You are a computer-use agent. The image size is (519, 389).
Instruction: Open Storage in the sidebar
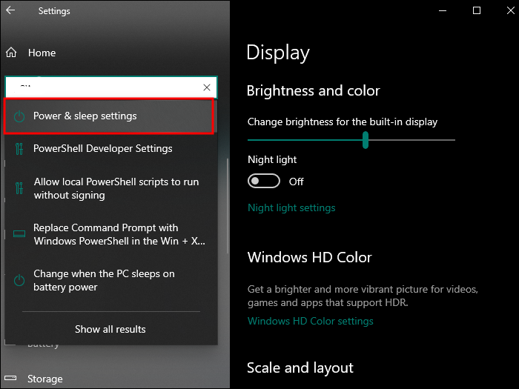[45, 379]
